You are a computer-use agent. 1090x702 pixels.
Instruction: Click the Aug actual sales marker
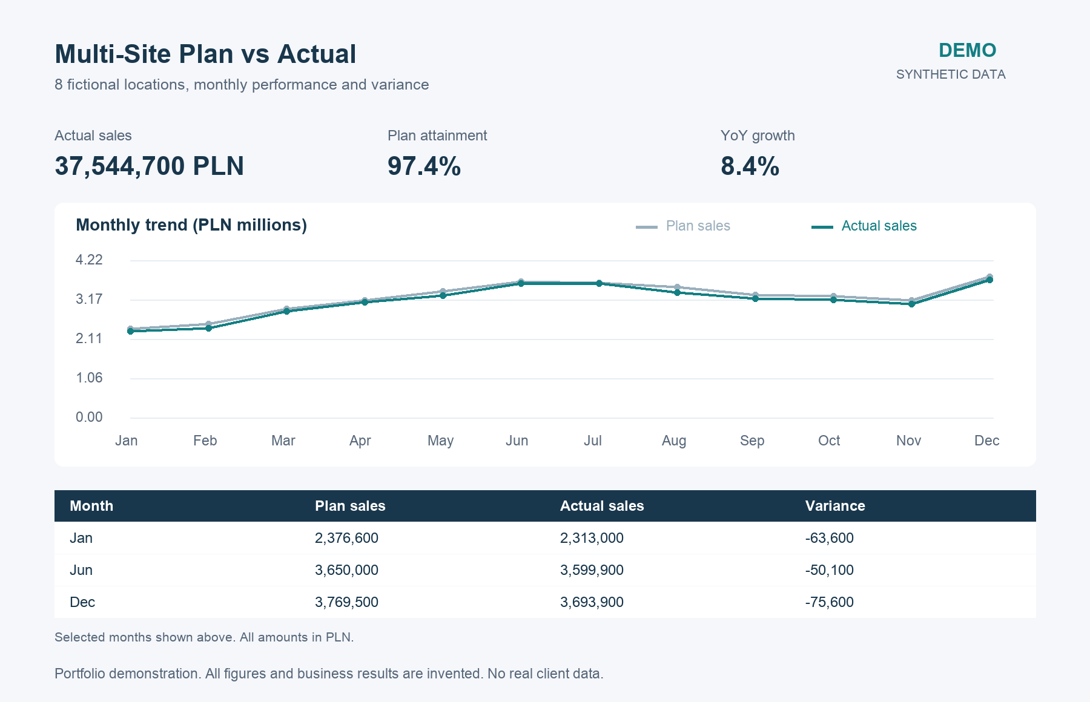point(677,292)
